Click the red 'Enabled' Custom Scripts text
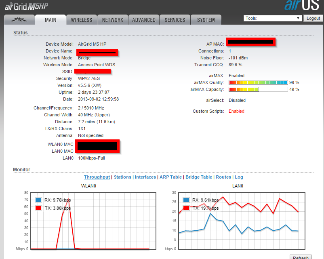The width and height of the screenshot is (324, 259). click(236, 111)
